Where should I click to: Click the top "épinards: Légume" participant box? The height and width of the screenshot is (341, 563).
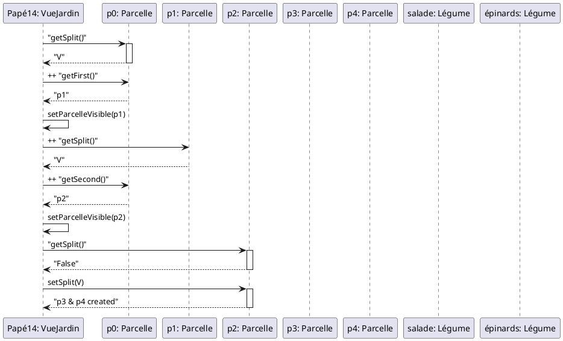(x=520, y=13)
